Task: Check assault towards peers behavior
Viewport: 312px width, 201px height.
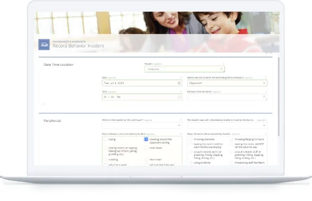Action: point(191,151)
